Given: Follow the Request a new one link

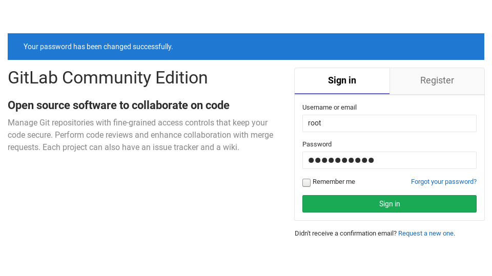Looking at the screenshot, I should (426, 233).
